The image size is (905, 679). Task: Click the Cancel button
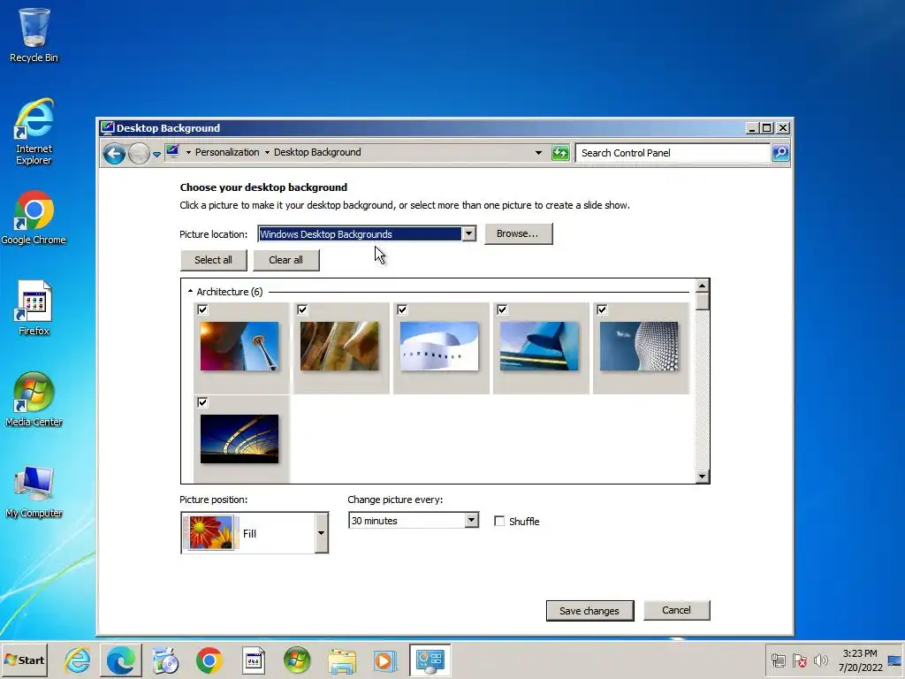(676, 610)
